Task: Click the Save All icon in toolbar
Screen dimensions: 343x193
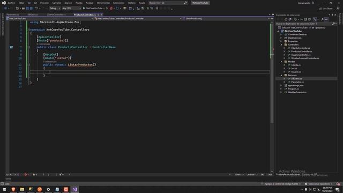Action: [x=31, y=9]
